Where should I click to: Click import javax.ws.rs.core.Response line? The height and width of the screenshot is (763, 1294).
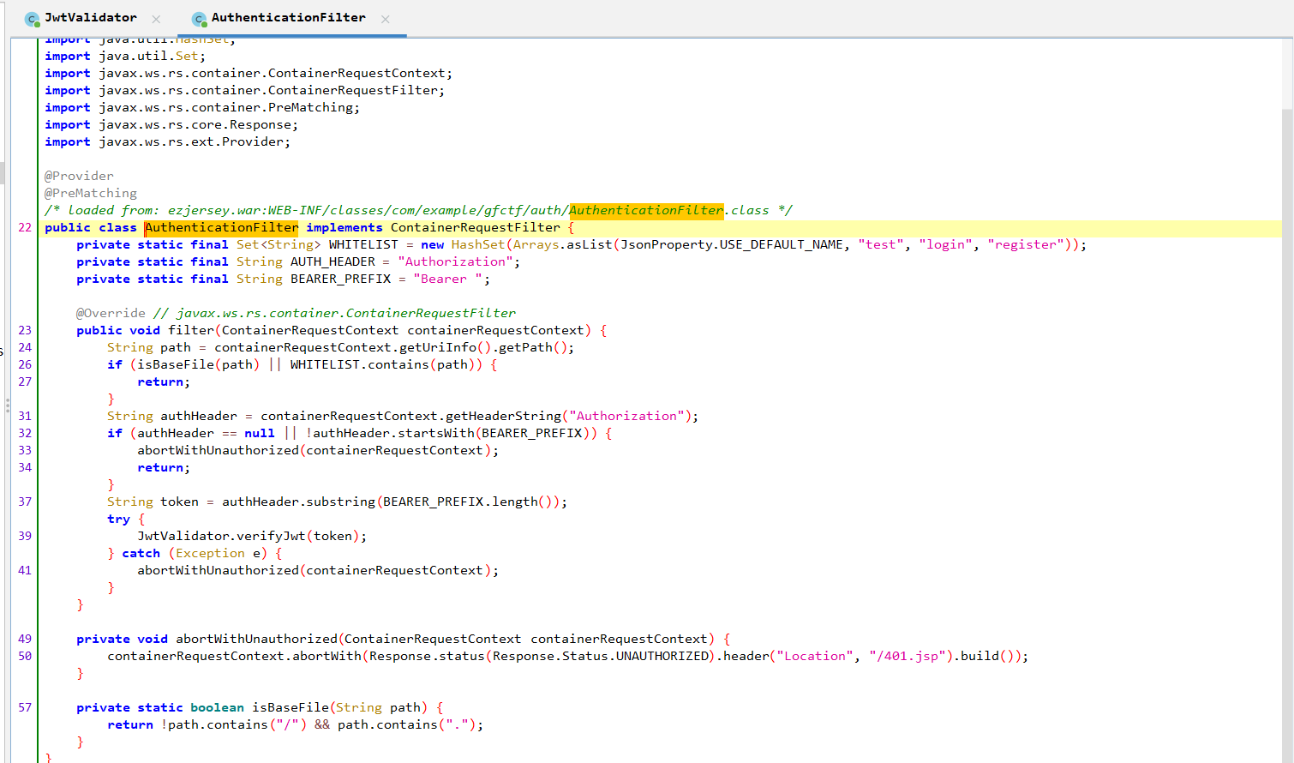tap(171, 124)
